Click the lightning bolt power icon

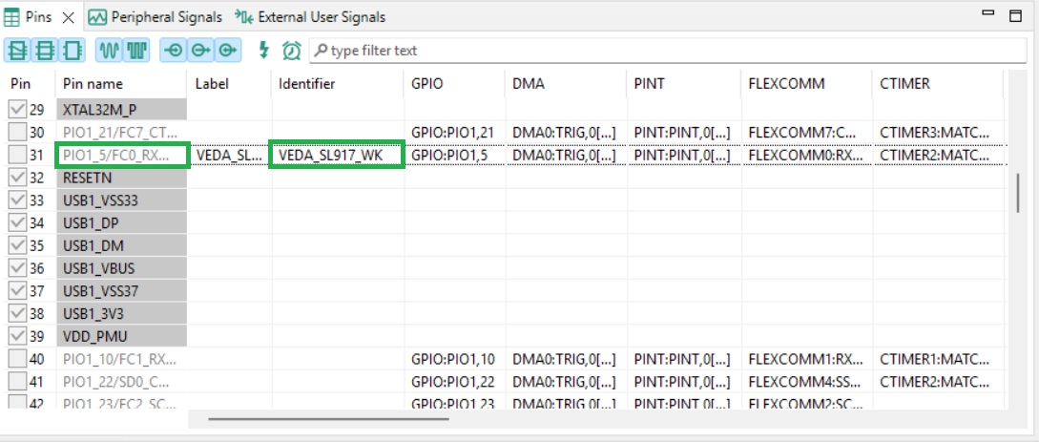click(263, 51)
